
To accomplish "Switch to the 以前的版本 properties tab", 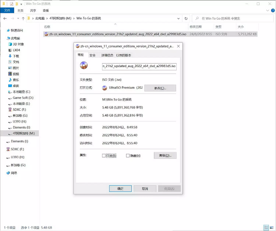I will (x=124, y=55).
